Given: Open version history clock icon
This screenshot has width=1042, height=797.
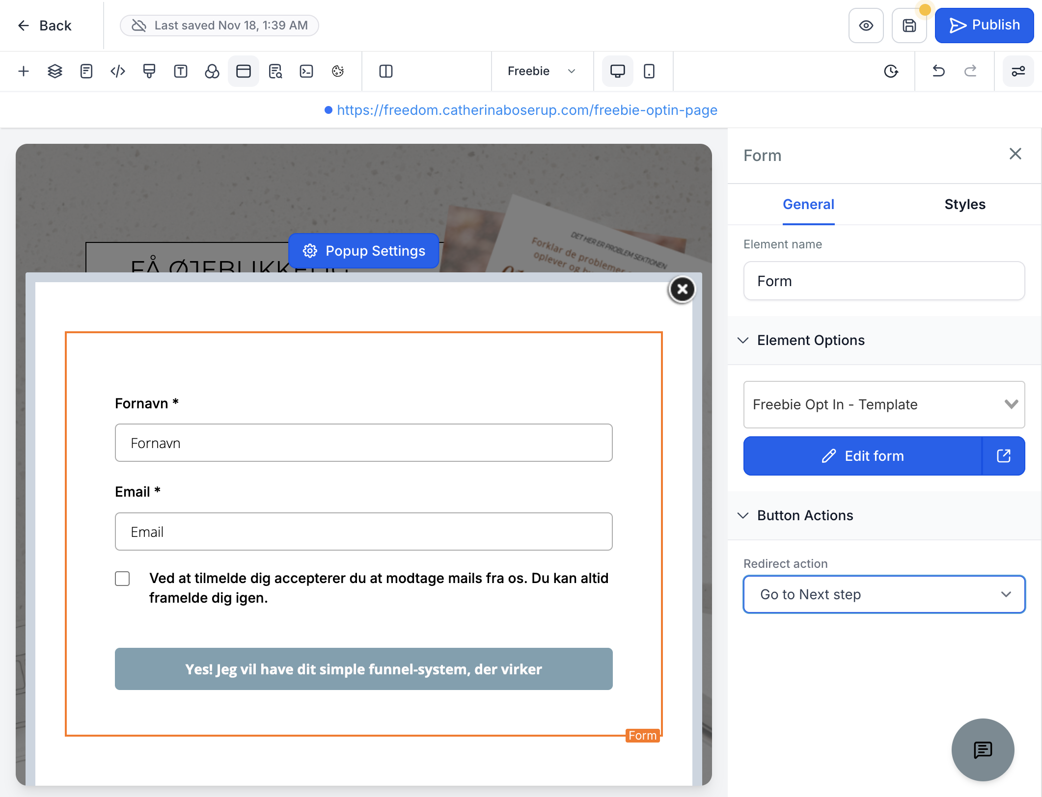Looking at the screenshot, I should click(x=891, y=71).
